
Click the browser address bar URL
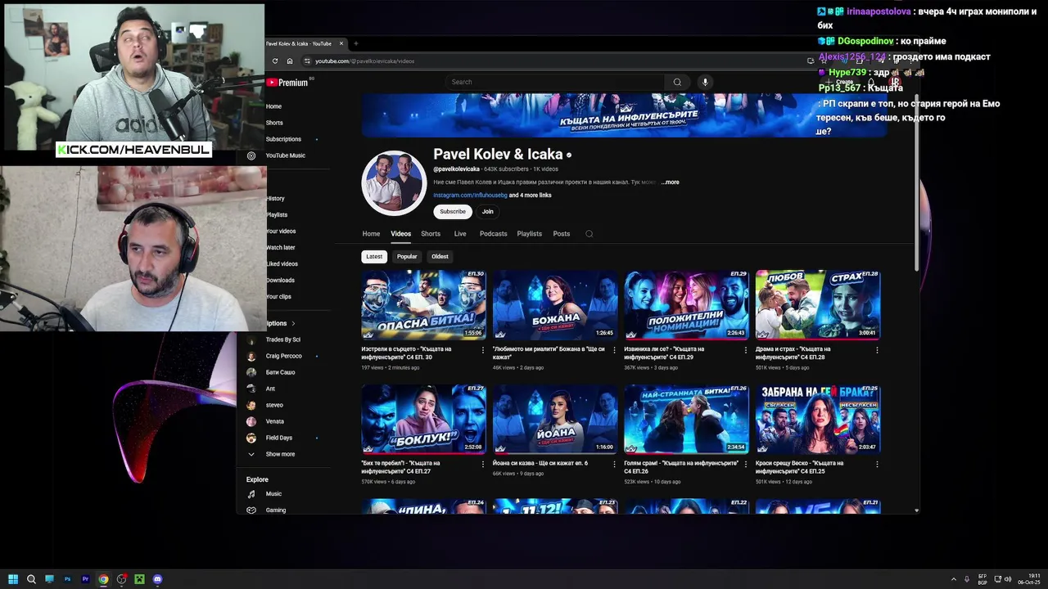(365, 61)
